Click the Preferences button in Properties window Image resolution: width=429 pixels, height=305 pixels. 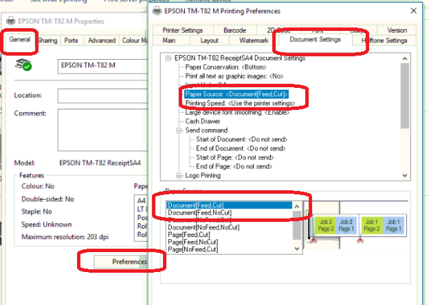click(x=121, y=262)
